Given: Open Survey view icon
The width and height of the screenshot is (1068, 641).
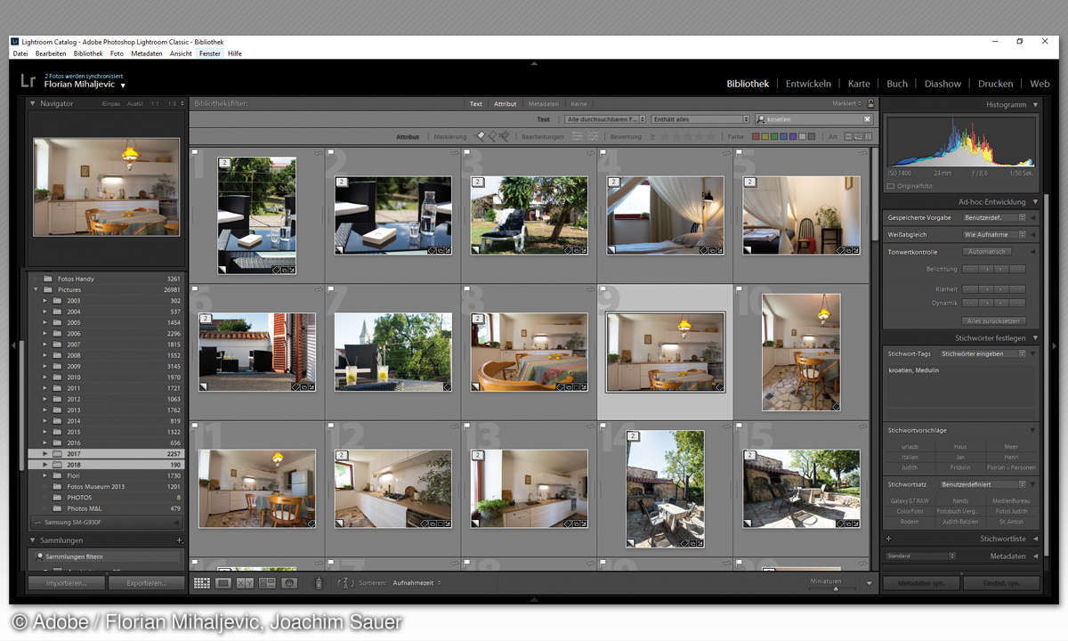Looking at the screenshot, I should tap(266, 583).
